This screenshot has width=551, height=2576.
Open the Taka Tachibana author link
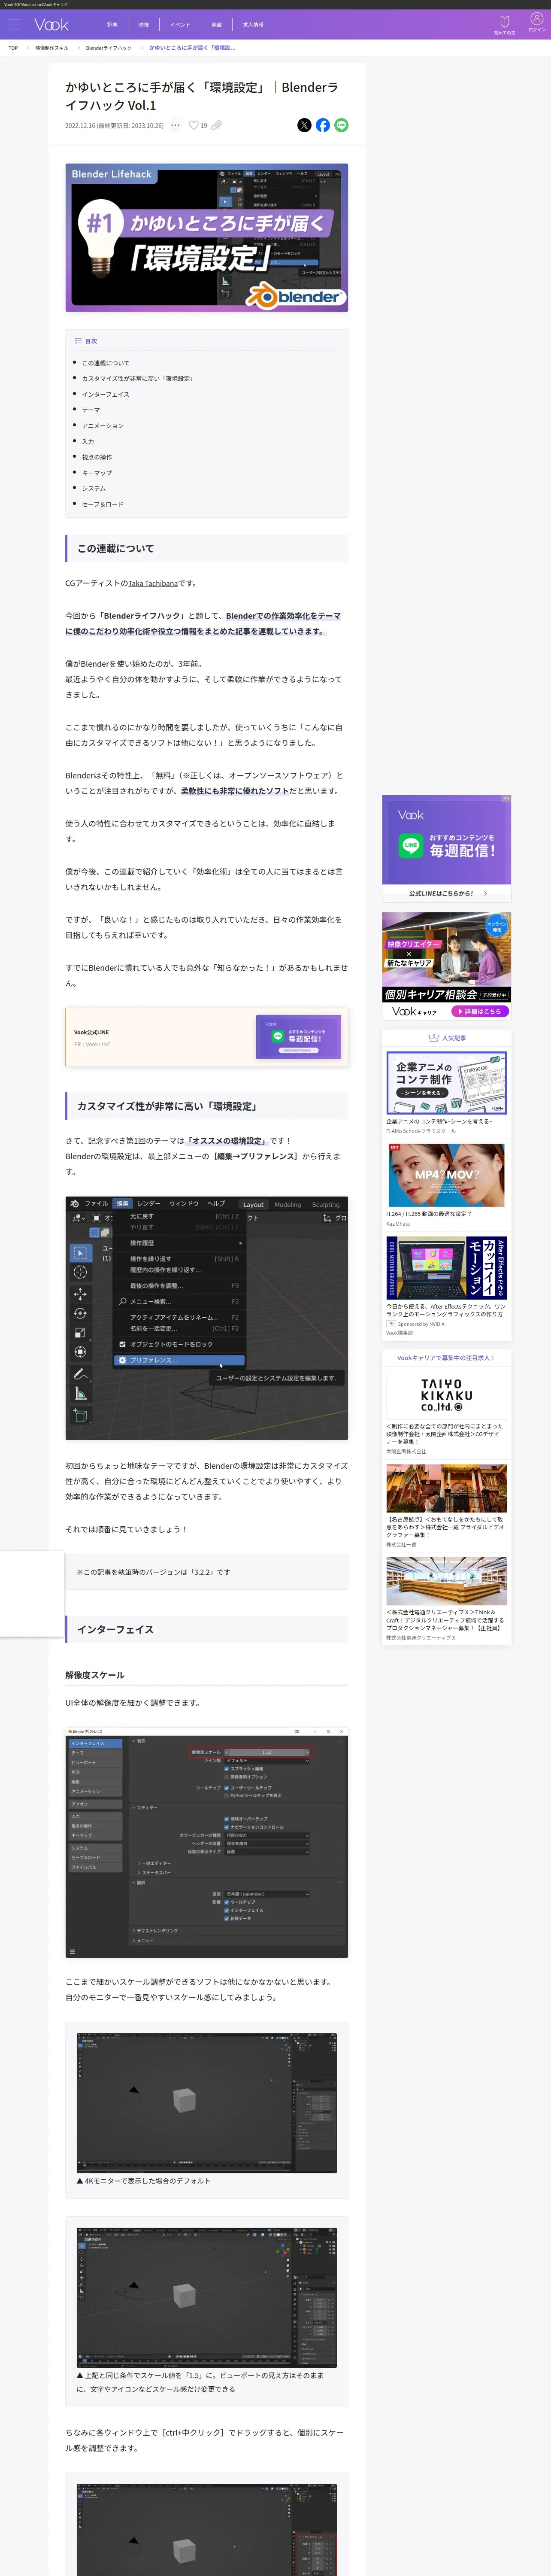coord(153,583)
